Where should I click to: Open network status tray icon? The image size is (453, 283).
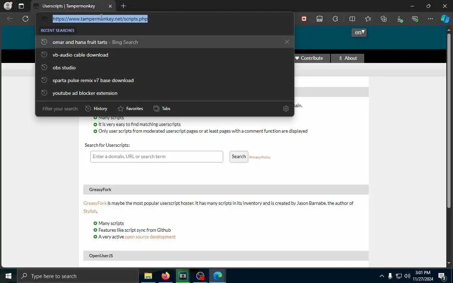click(x=398, y=276)
